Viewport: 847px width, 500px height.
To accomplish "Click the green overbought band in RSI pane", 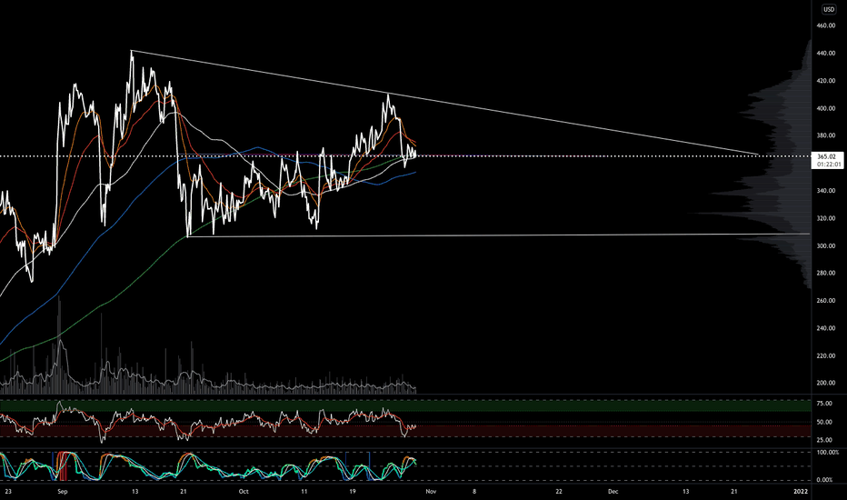I will 405,405.
